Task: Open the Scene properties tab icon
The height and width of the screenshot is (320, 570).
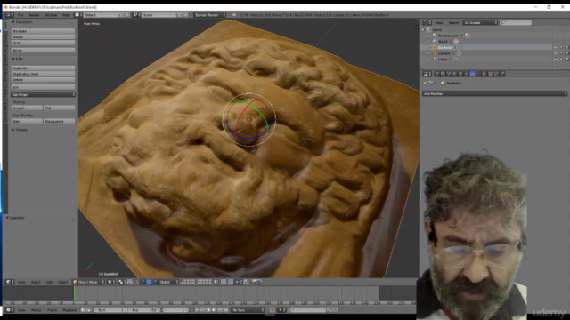Action: click(x=449, y=74)
